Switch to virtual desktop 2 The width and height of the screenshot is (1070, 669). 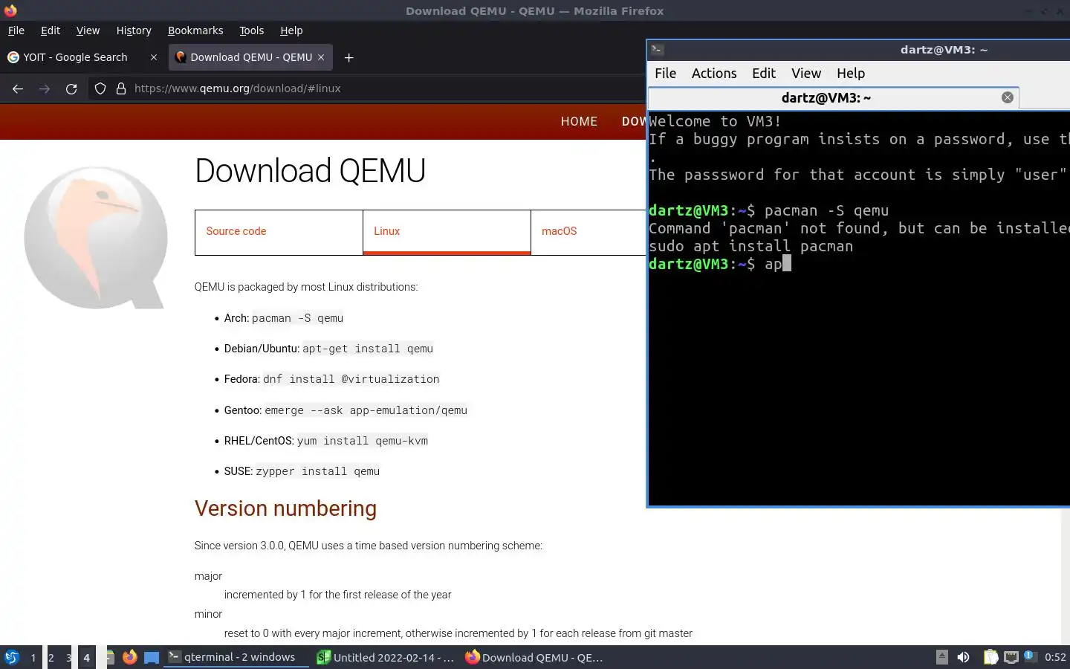coord(51,657)
